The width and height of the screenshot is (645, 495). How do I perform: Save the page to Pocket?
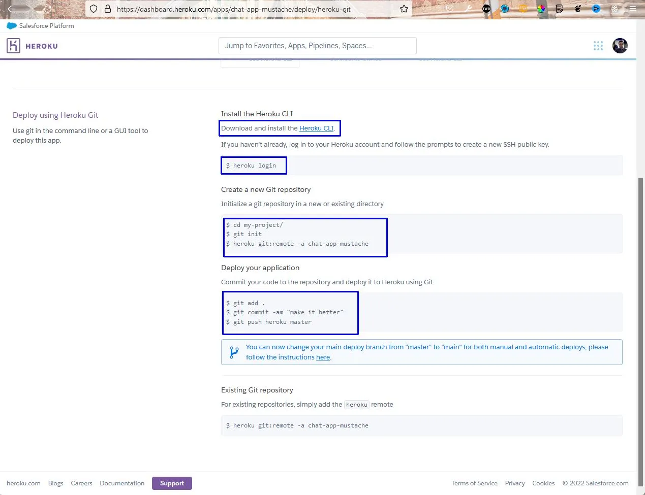(x=450, y=9)
